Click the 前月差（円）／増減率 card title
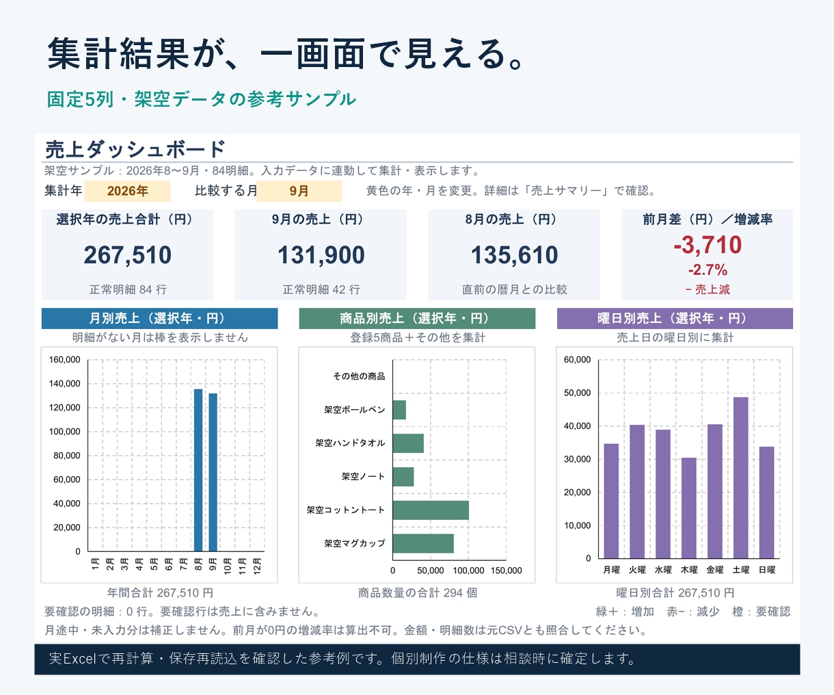The height and width of the screenshot is (695, 834). click(708, 220)
